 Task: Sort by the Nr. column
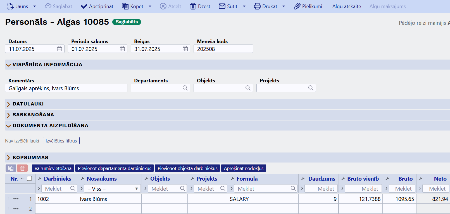pos(14,179)
